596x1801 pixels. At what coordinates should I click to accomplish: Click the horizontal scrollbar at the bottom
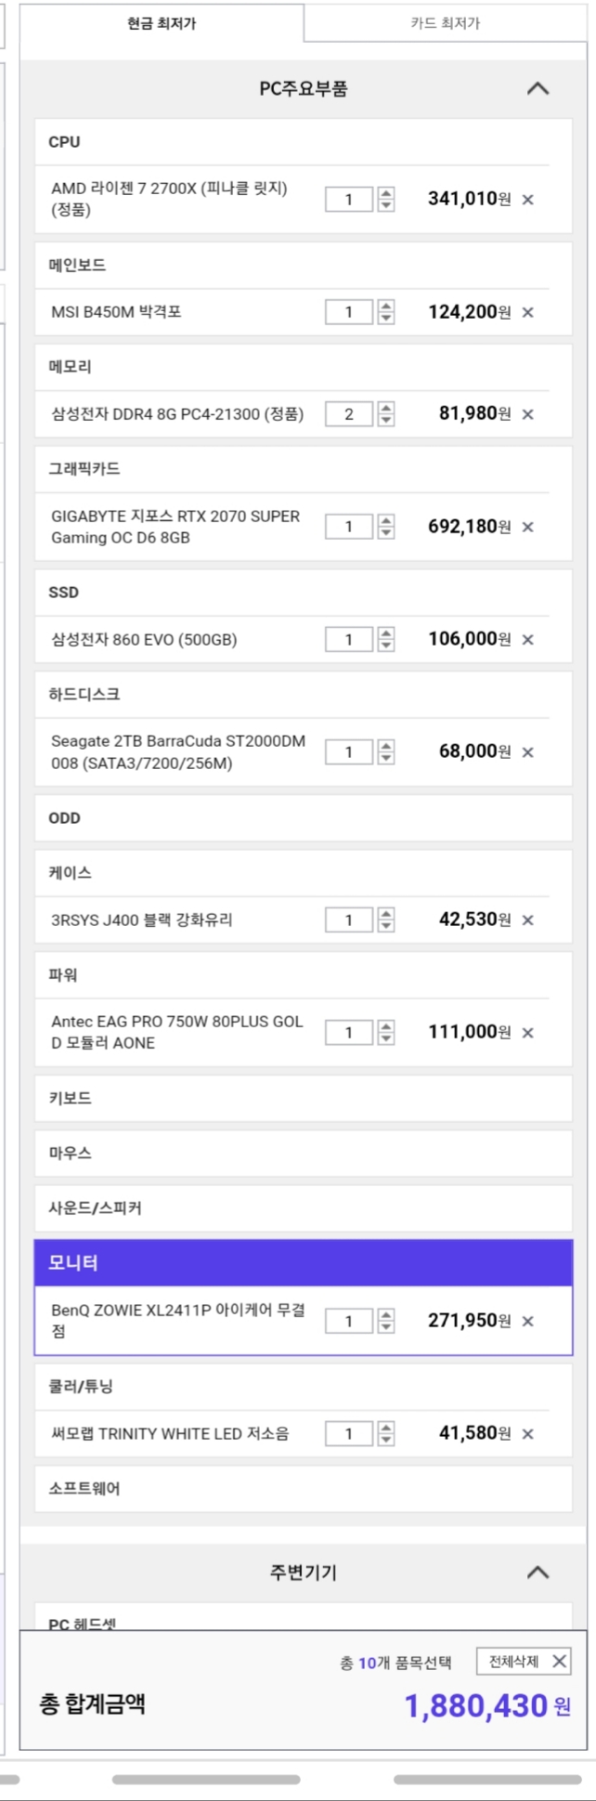click(x=206, y=1780)
